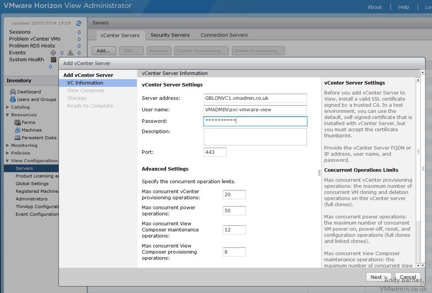Click the Events error diamond icon
This screenshot has height=293, width=432.
[53, 53]
